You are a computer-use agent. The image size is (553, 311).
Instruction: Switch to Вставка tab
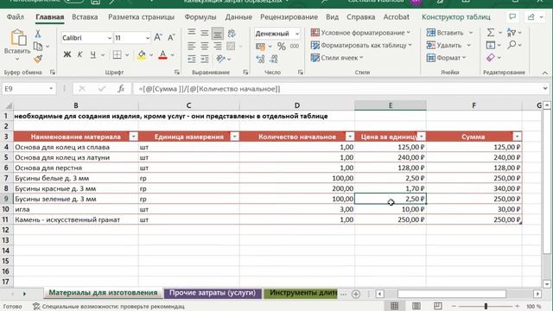tap(85, 17)
